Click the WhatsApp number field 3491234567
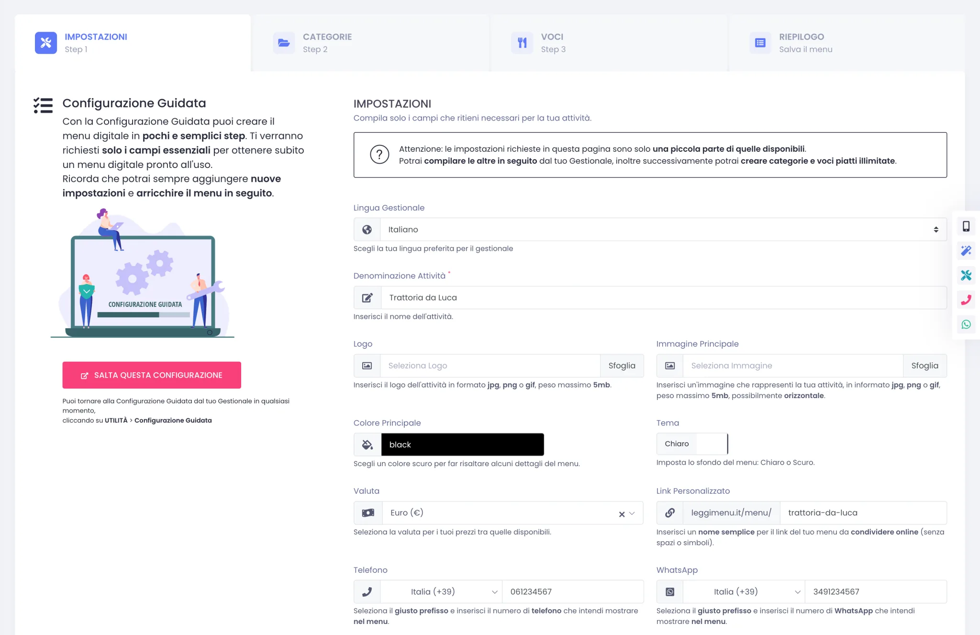Image resolution: width=980 pixels, height=635 pixels. (876, 592)
